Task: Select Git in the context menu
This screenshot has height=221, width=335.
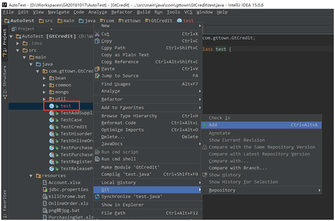Action: (x=148, y=190)
